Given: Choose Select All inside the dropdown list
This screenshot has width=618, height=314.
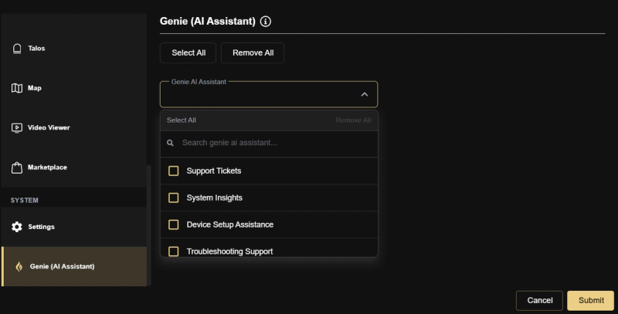Looking at the screenshot, I should pyautogui.click(x=182, y=120).
